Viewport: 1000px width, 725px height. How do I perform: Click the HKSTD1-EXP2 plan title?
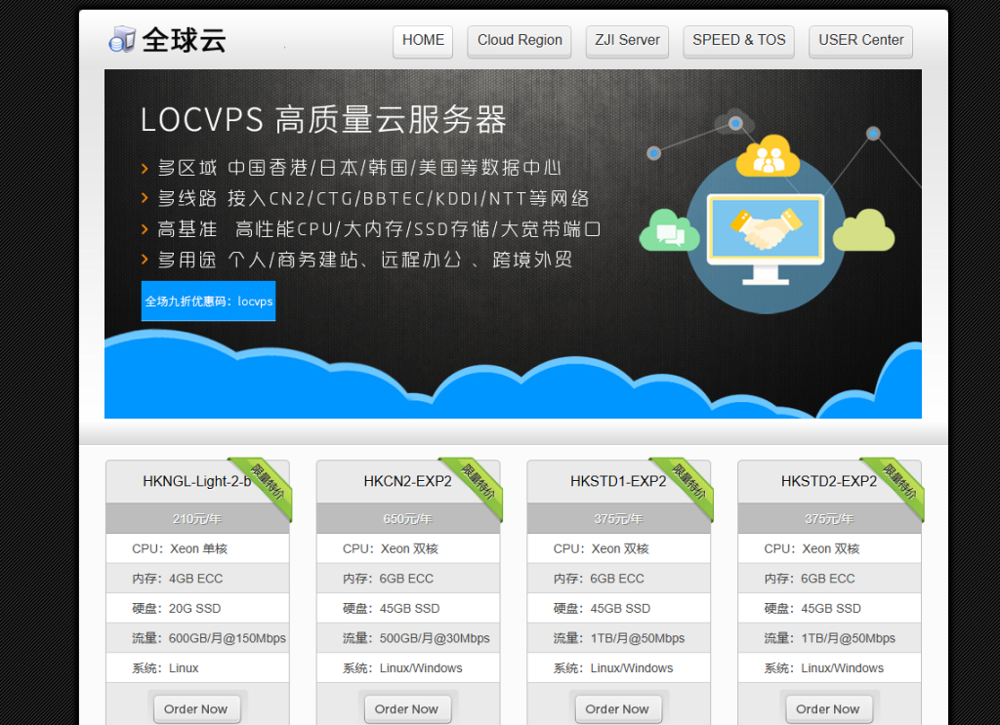tap(617, 481)
